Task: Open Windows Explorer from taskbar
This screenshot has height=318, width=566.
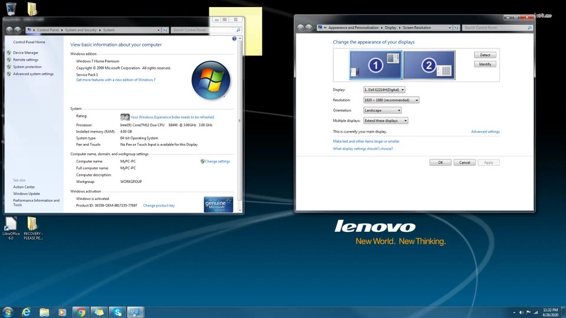Action: (44, 312)
